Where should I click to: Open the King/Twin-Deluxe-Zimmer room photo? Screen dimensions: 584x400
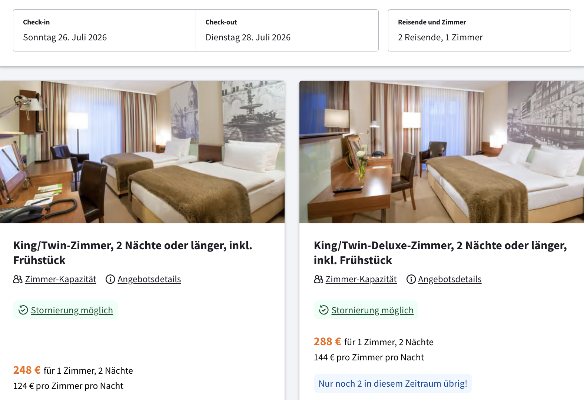click(x=442, y=152)
